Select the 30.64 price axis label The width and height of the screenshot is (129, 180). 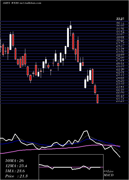click(120, 37)
